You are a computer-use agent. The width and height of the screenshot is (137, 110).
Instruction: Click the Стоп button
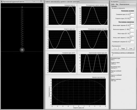tap(131, 49)
